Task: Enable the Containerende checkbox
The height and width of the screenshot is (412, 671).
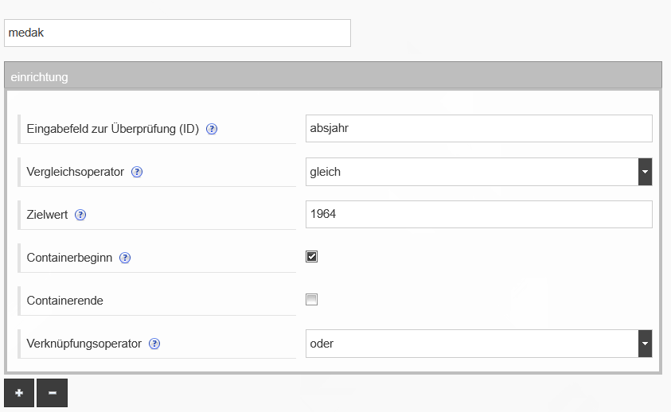Action: [x=312, y=299]
